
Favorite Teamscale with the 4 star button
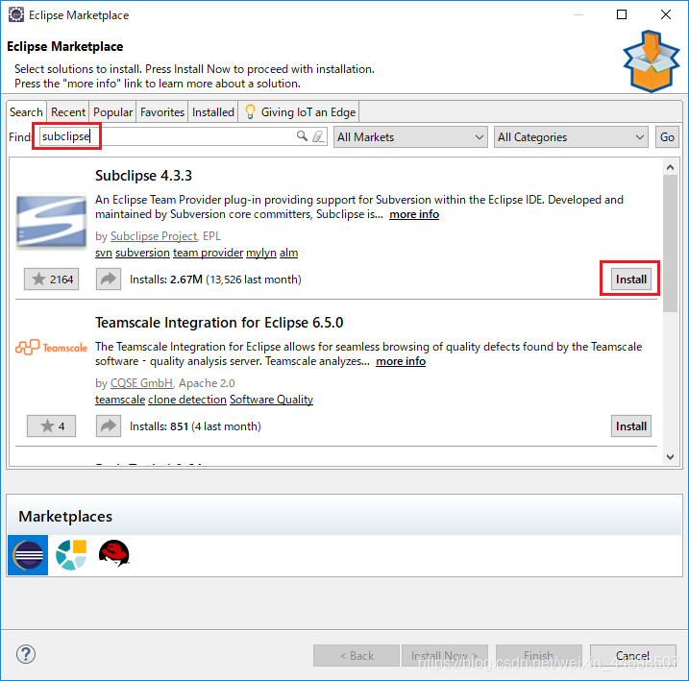(52, 426)
